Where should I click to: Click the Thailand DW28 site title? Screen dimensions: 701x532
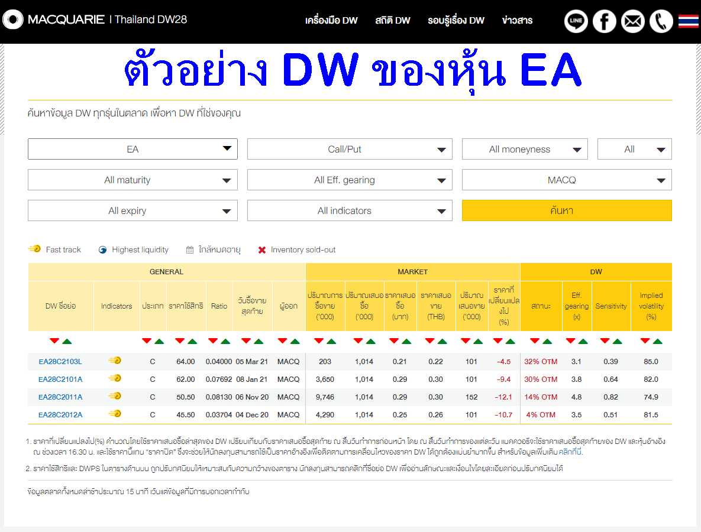[151, 20]
